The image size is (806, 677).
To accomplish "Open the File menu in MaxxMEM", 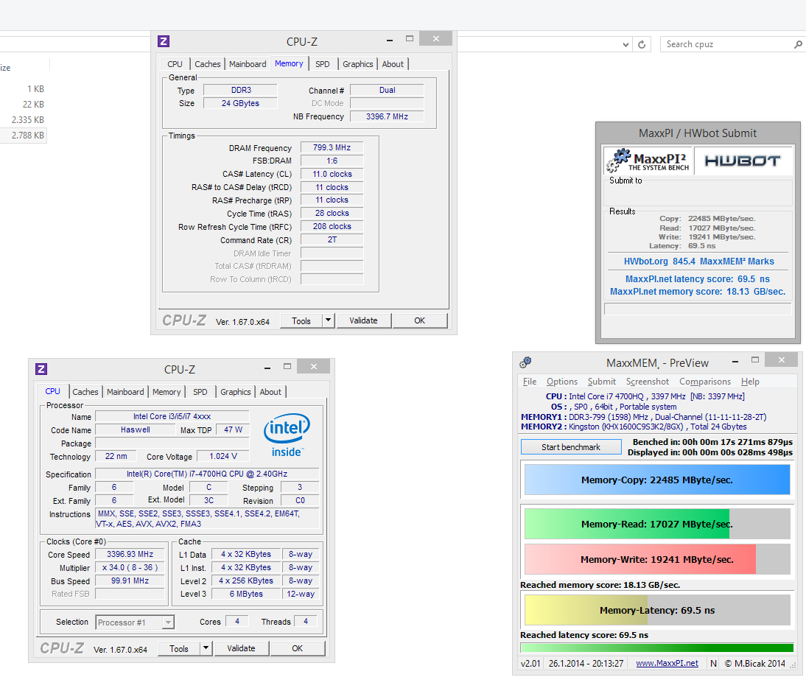I will point(530,382).
